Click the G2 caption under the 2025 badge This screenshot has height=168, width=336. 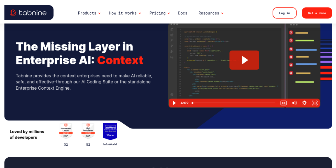coord(88,144)
